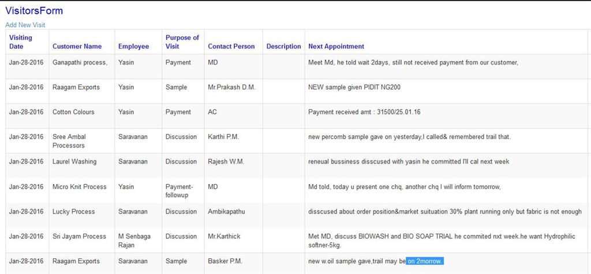591x274 pixels.
Task: Sort by Purpose of Visit header
Action: tap(182, 42)
